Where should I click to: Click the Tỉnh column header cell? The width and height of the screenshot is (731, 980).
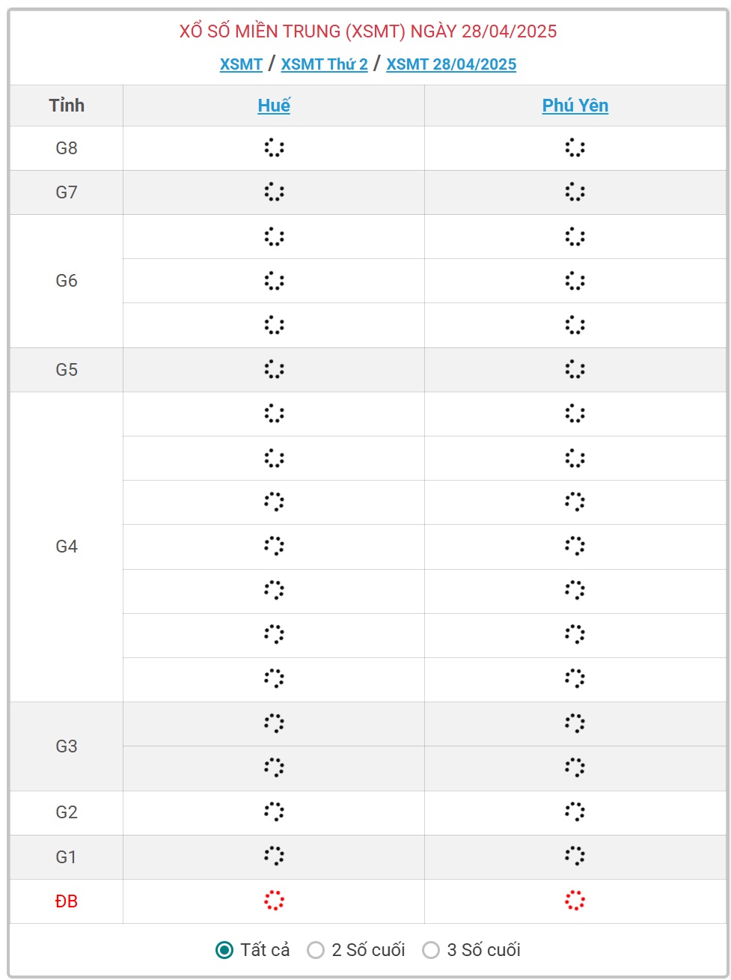pyautogui.click(x=67, y=106)
